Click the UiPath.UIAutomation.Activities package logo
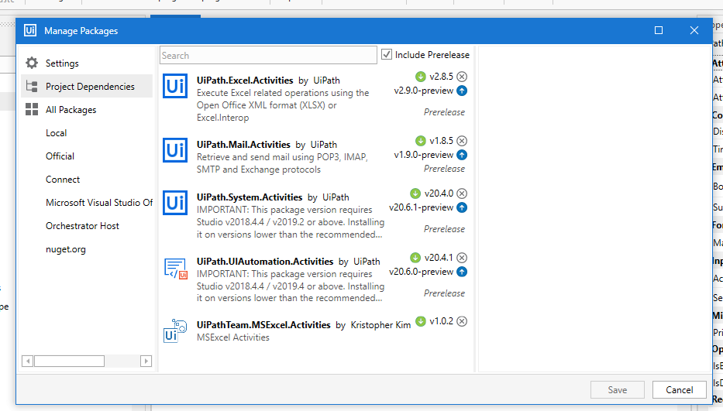 [x=175, y=268]
